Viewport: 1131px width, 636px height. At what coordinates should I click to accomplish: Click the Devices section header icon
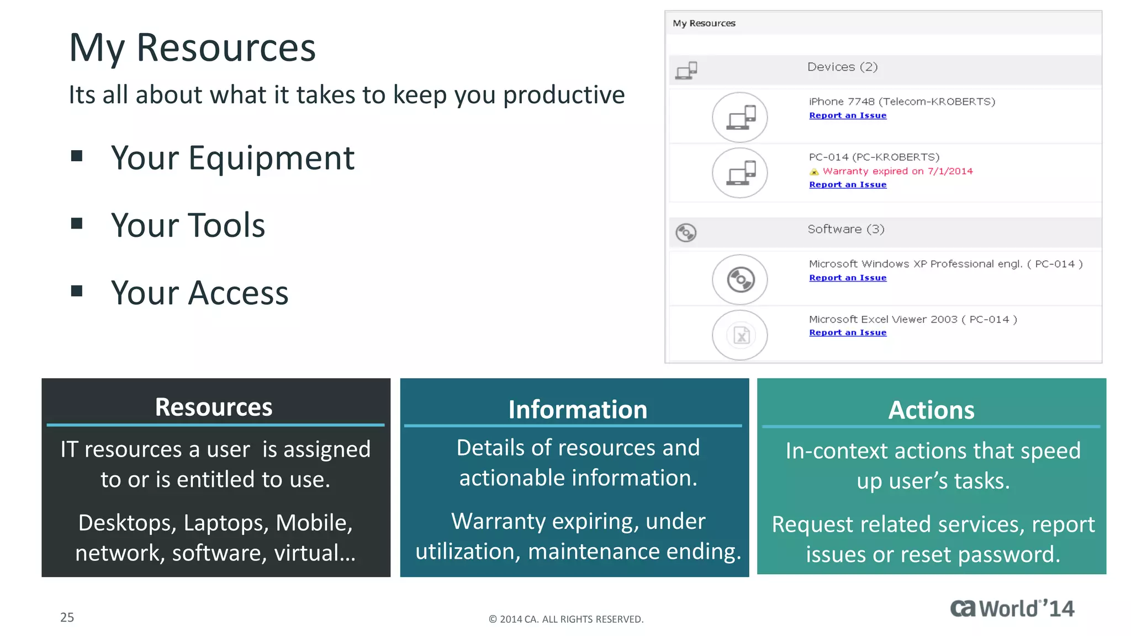686,70
